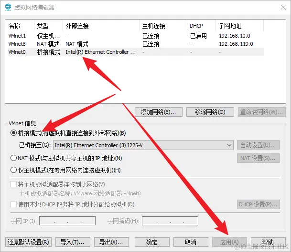Click the 已启用 DHCP cell for VMnet1
The width and height of the screenshot is (291, 252).
coord(198,36)
